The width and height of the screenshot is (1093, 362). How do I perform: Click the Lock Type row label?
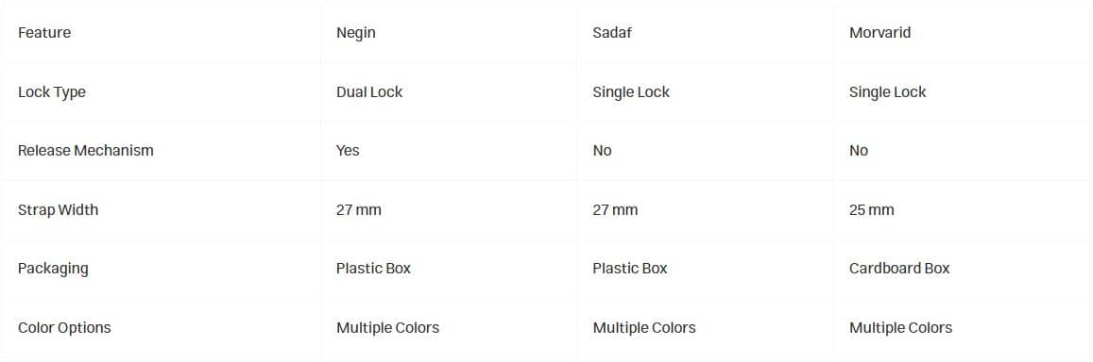coord(52,91)
